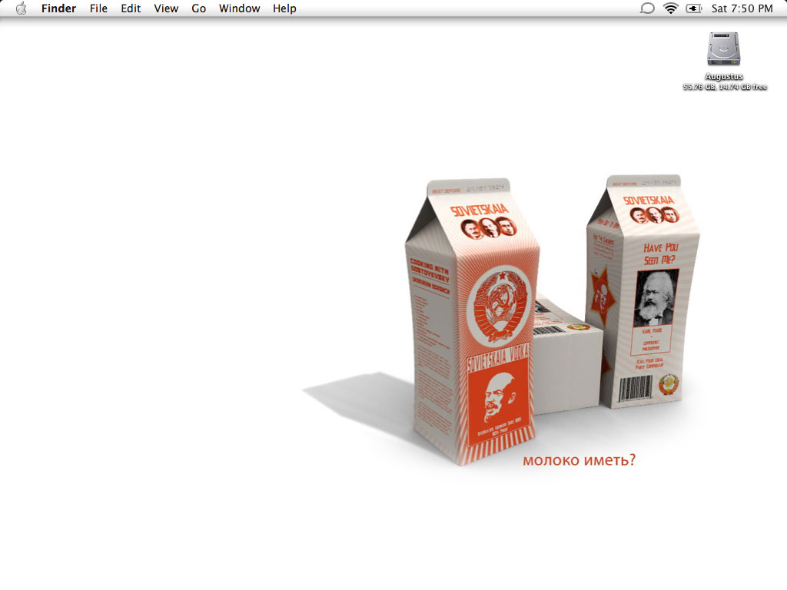Open the Wi-Fi status menu
The width and height of the screenshot is (787, 590).
pos(670,8)
